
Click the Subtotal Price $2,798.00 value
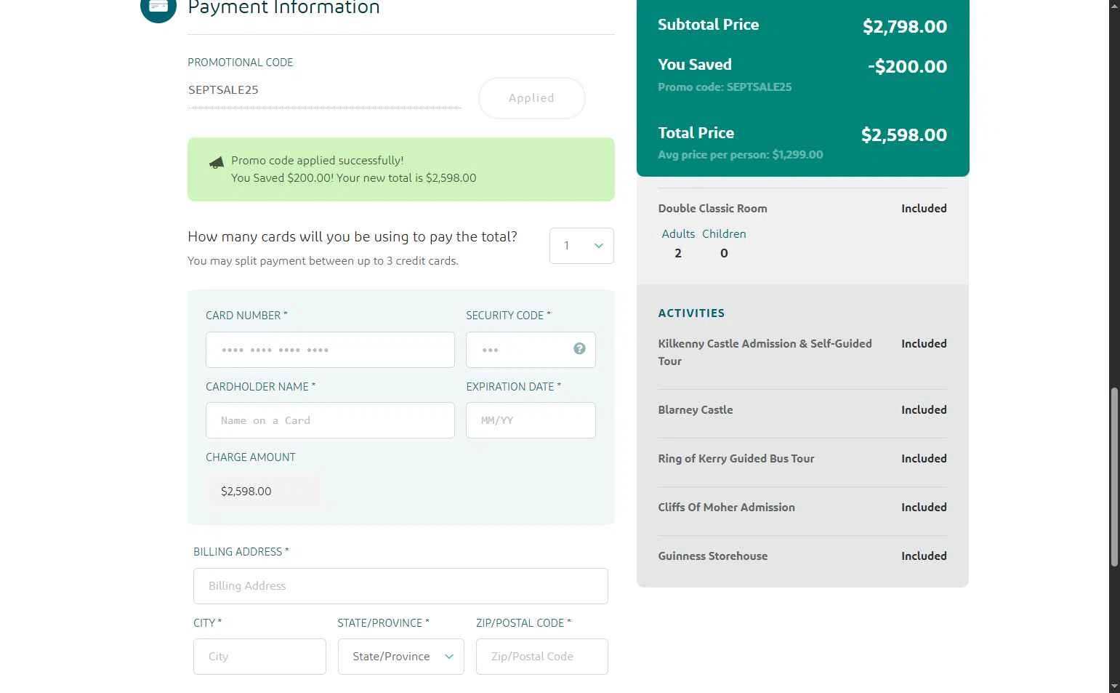click(905, 27)
